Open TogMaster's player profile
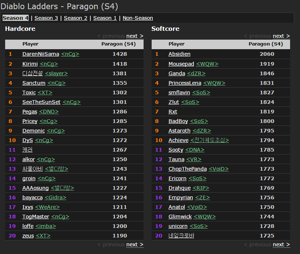Image resolution: width=300 pixels, height=254 pixels. (36, 217)
